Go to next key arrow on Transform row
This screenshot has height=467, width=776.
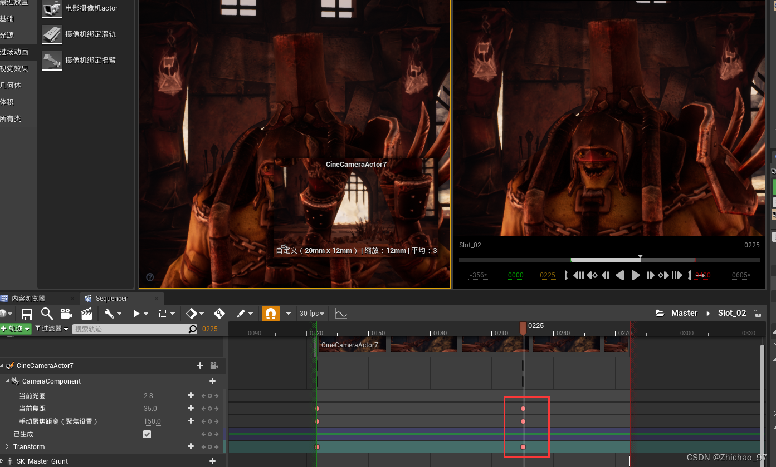click(216, 447)
